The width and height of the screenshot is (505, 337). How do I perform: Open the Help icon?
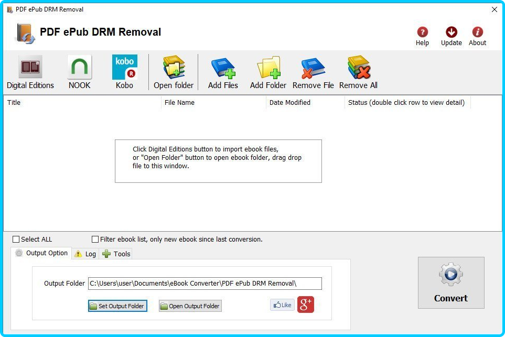(422, 32)
